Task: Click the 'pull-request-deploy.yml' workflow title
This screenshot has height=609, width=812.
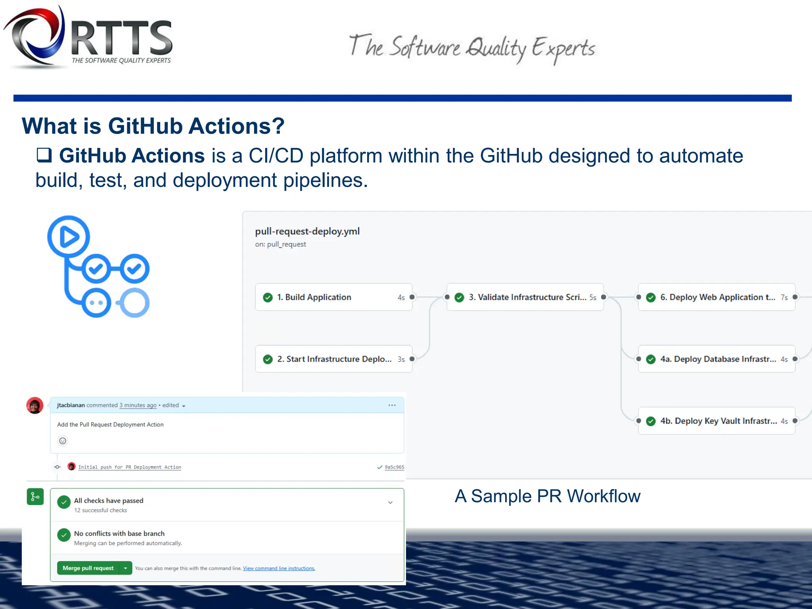Action: tap(307, 231)
